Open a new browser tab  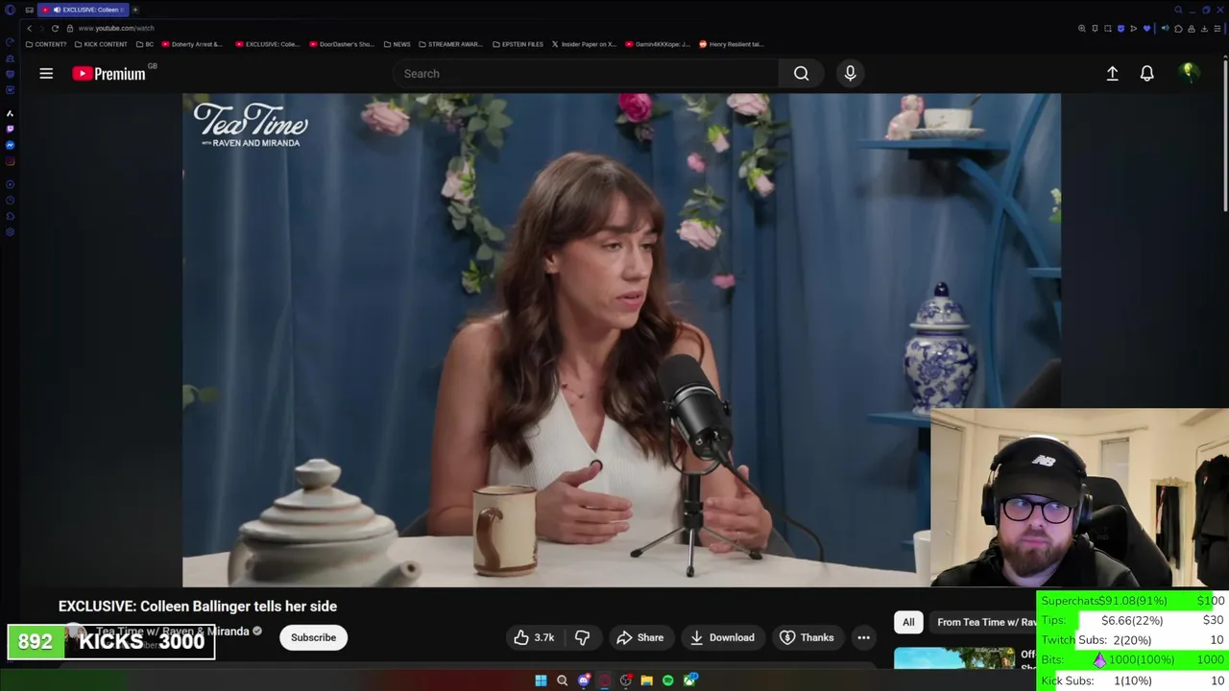(x=135, y=10)
